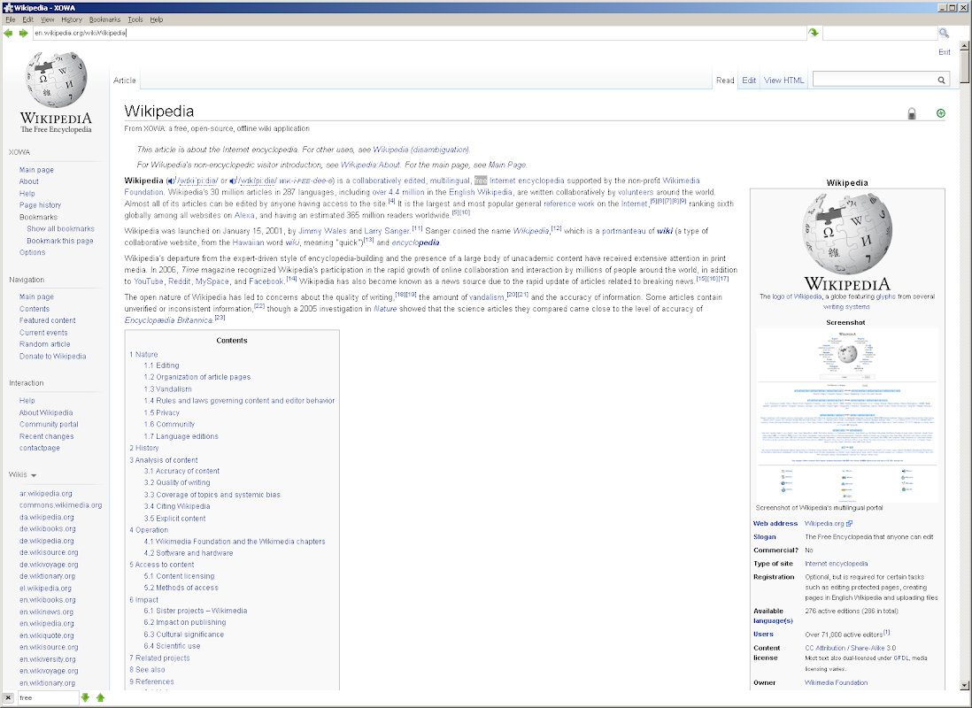Click the top-right search text box
This screenshot has height=708, width=972.
880,33
